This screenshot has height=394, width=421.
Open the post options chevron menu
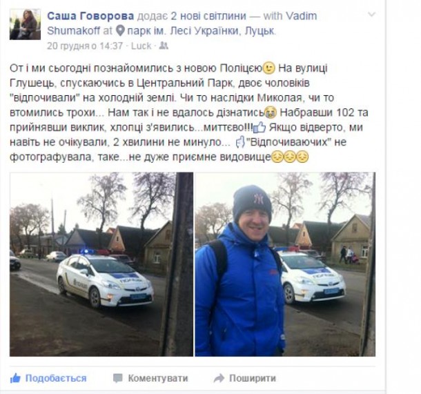(x=371, y=14)
